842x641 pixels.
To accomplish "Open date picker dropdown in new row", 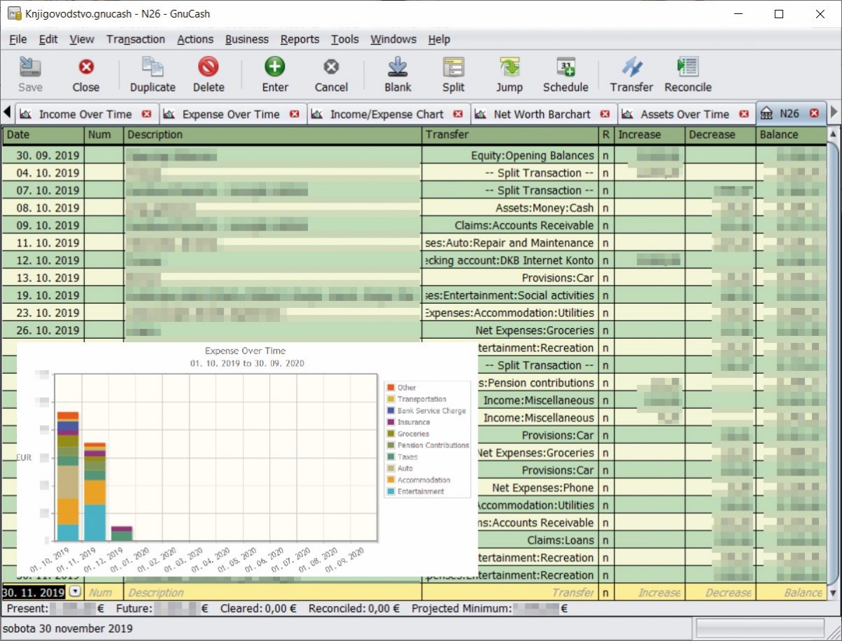I will click(75, 593).
